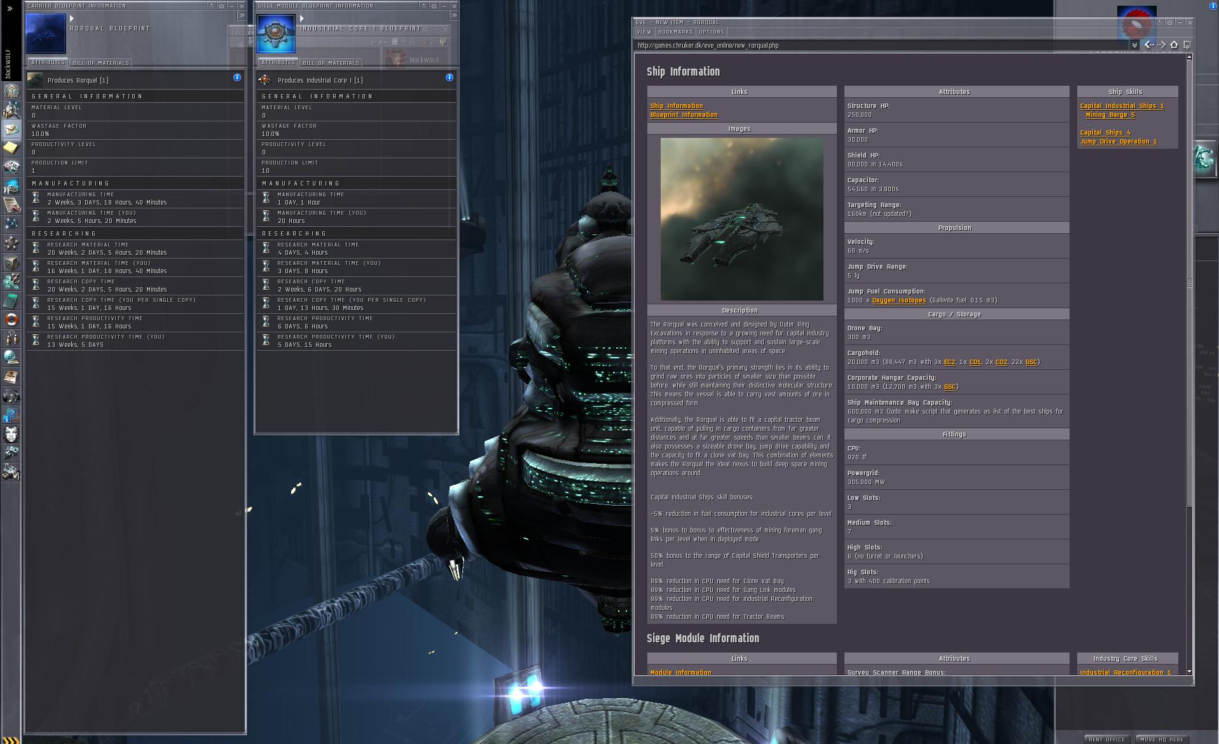Open the browser View menu
This screenshot has width=1219, height=744.
pos(644,32)
